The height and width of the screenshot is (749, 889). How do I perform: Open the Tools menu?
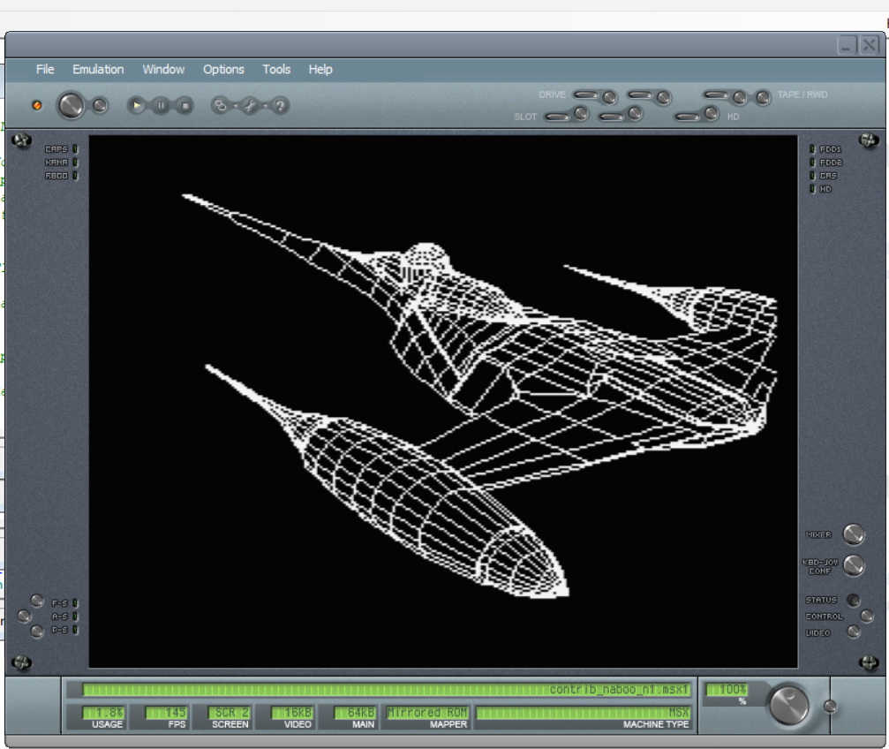276,70
